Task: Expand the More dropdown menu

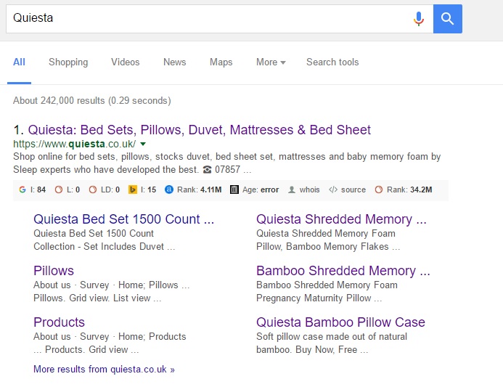Action: [x=271, y=62]
